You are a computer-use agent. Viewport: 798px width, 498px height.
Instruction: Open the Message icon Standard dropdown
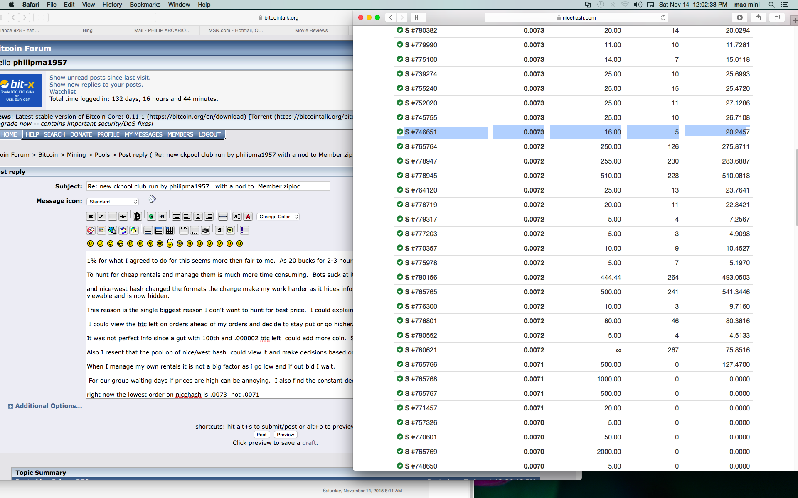click(x=113, y=202)
